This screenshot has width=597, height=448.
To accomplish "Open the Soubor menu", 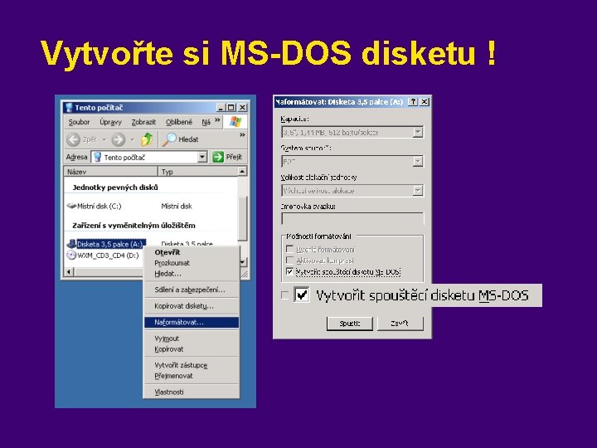I will pos(79,122).
